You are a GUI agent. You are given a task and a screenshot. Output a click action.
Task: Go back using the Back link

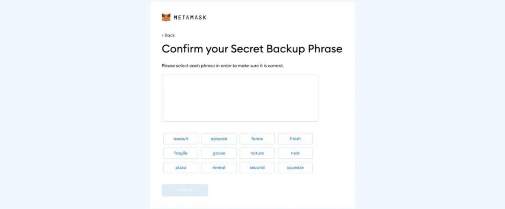169,35
